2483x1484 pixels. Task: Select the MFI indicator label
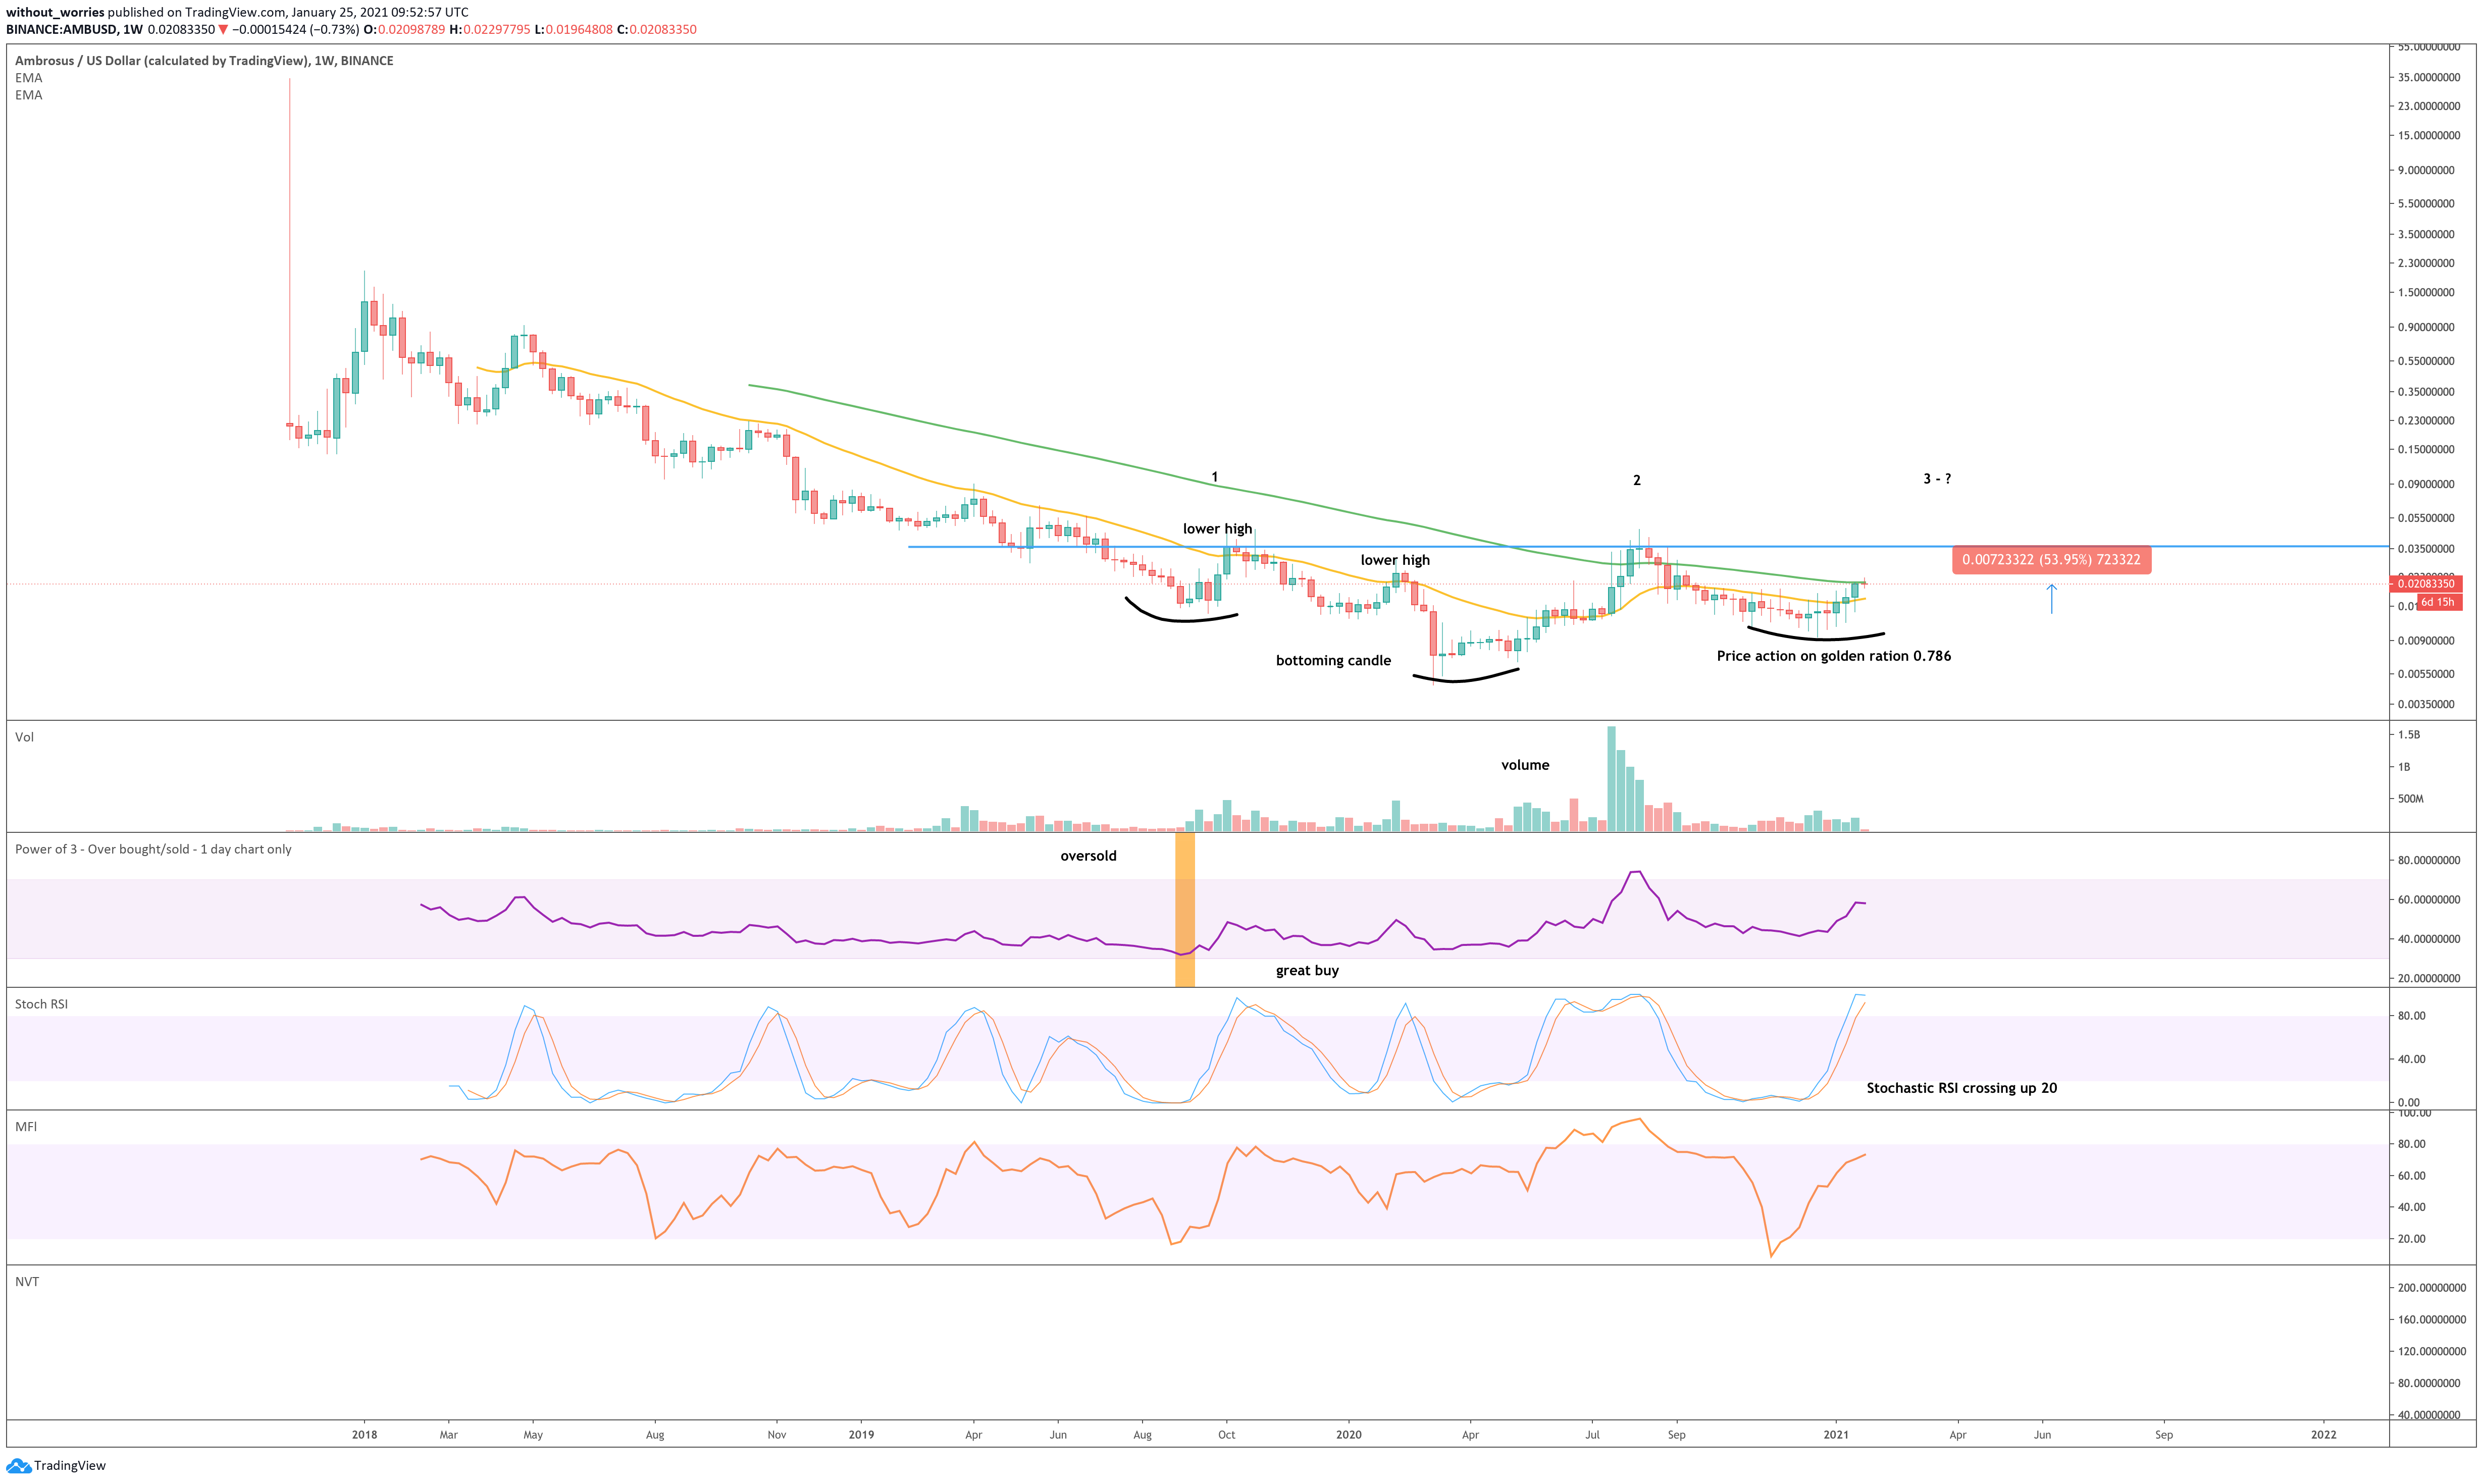click(26, 1126)
